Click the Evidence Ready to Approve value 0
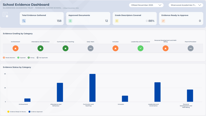 (x=200, y=21)
